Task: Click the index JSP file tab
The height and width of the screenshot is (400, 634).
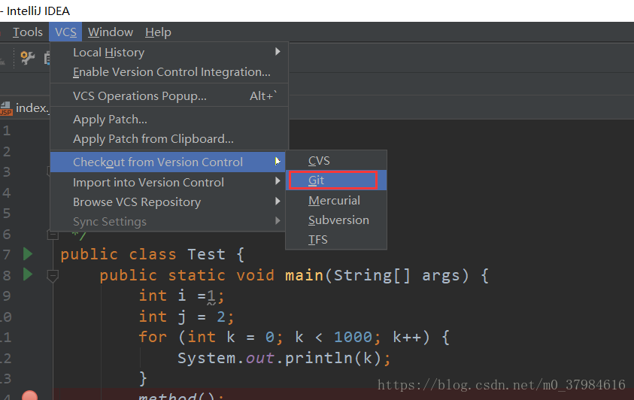Action: pyautogui.click(x=24, y=108)
